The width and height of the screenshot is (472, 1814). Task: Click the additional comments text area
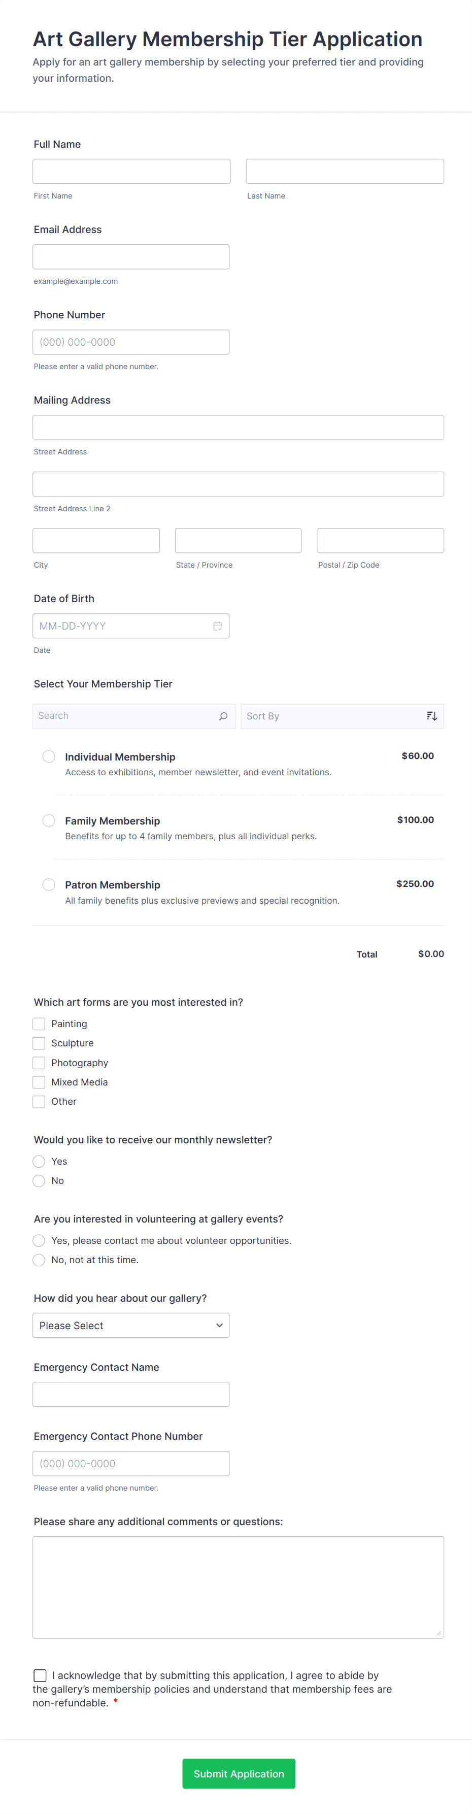[x=238, y=1587]
